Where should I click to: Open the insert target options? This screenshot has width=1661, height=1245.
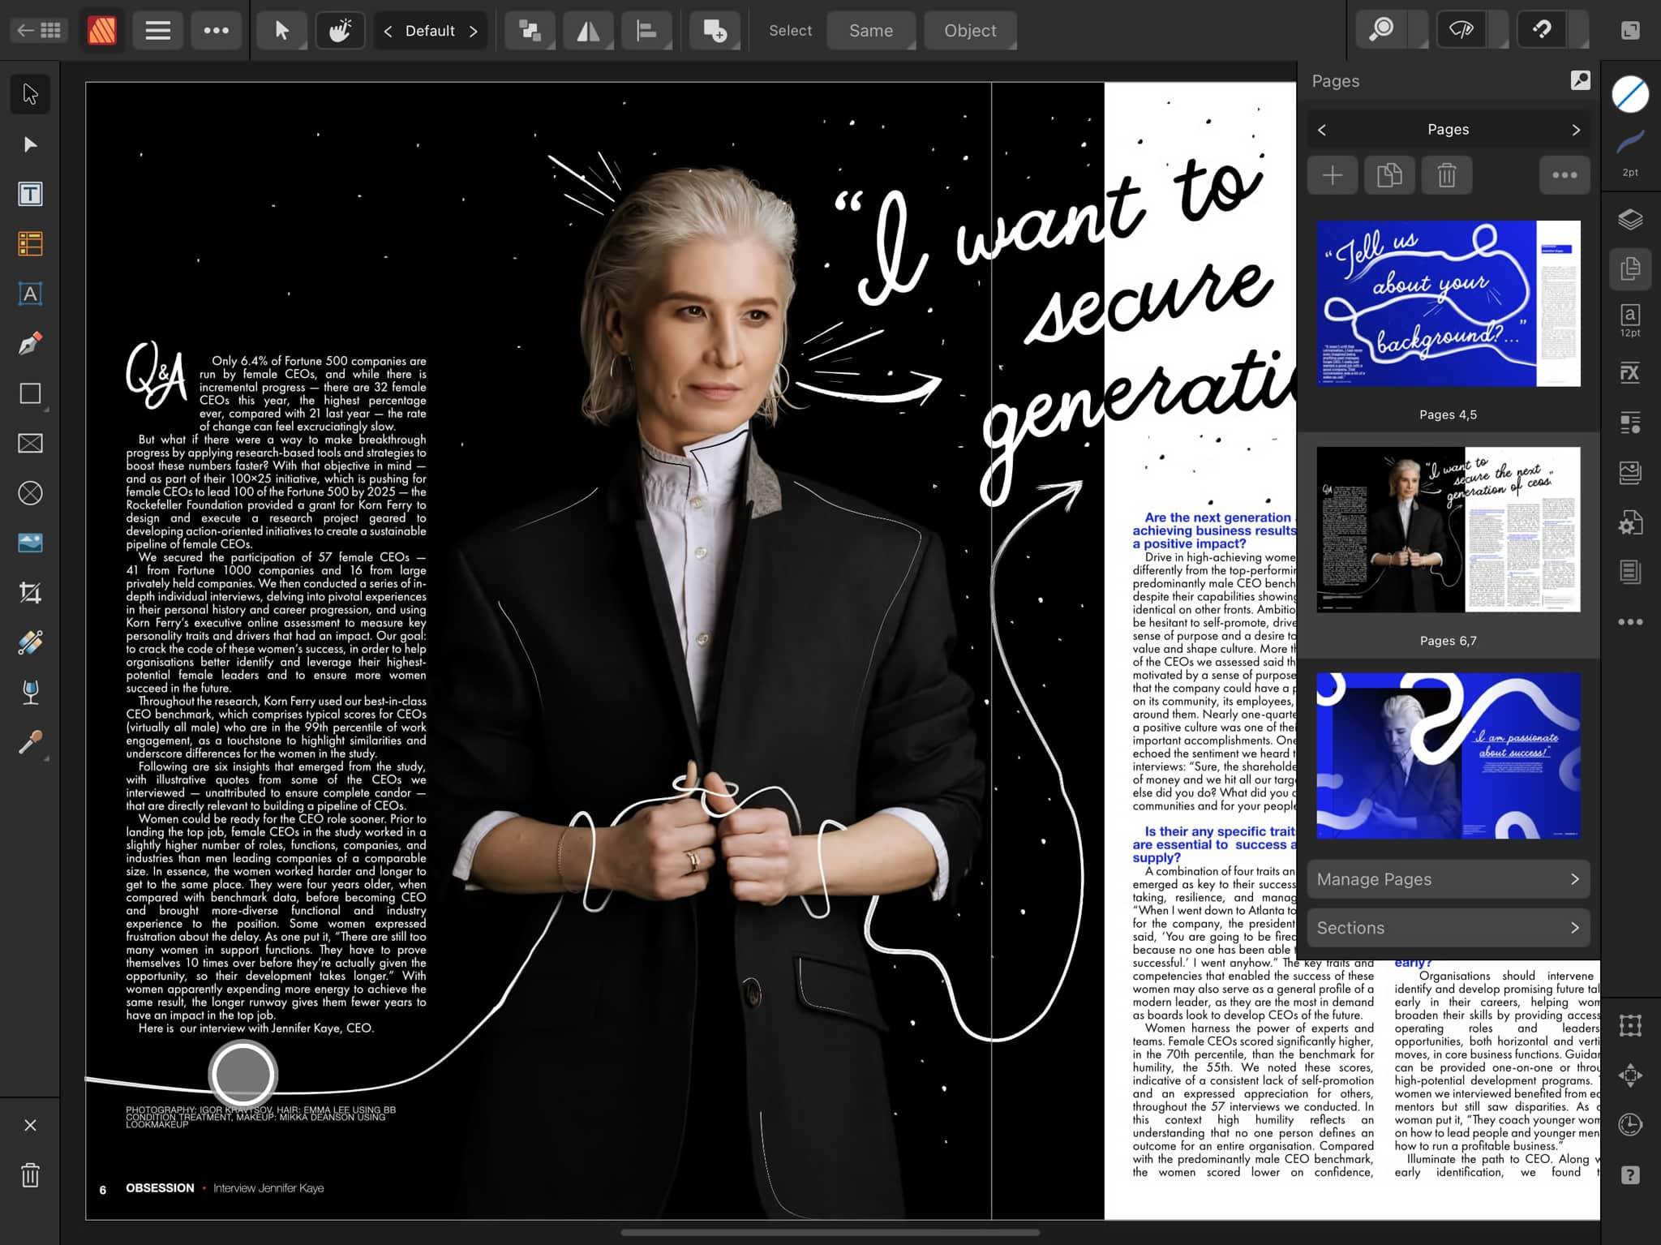(x=715, y=31)
